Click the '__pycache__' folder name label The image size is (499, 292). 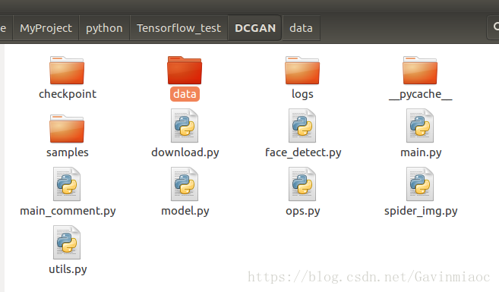click(x=421, y=94)
